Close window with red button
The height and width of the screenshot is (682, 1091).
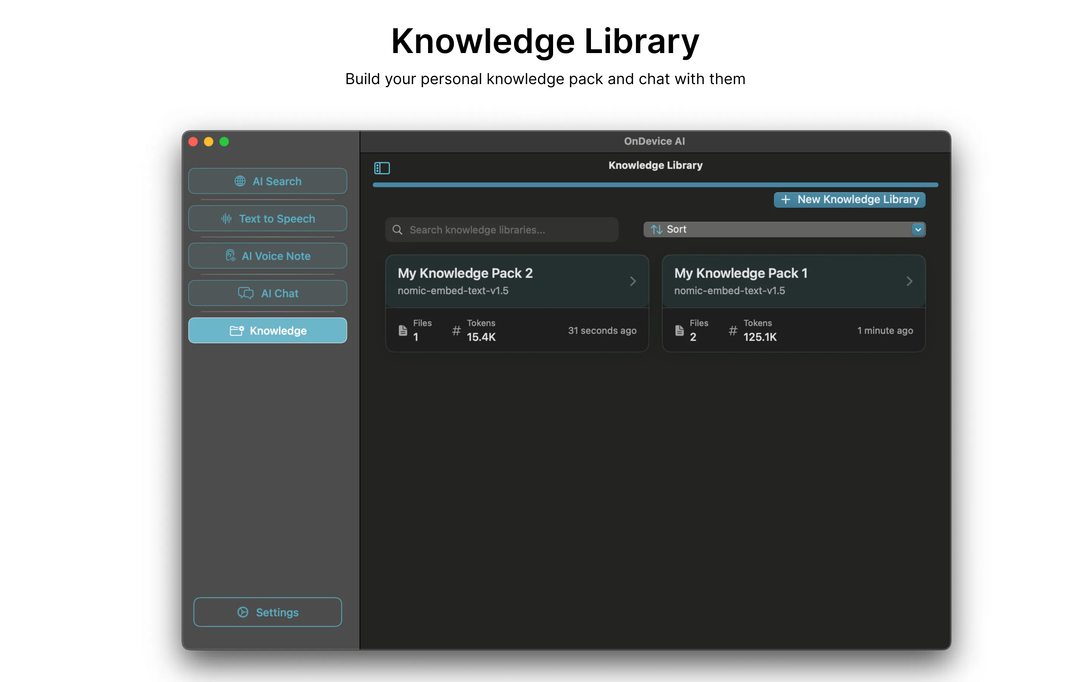(x=194, y=142)
